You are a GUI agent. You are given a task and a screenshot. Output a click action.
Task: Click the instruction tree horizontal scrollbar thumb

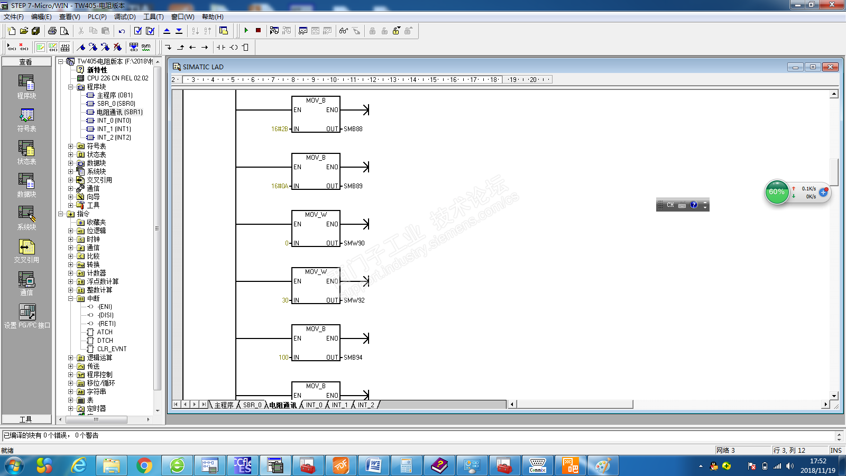96,419
